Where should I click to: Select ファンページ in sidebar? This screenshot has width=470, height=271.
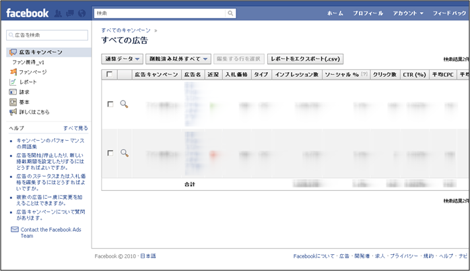[33, 72]
